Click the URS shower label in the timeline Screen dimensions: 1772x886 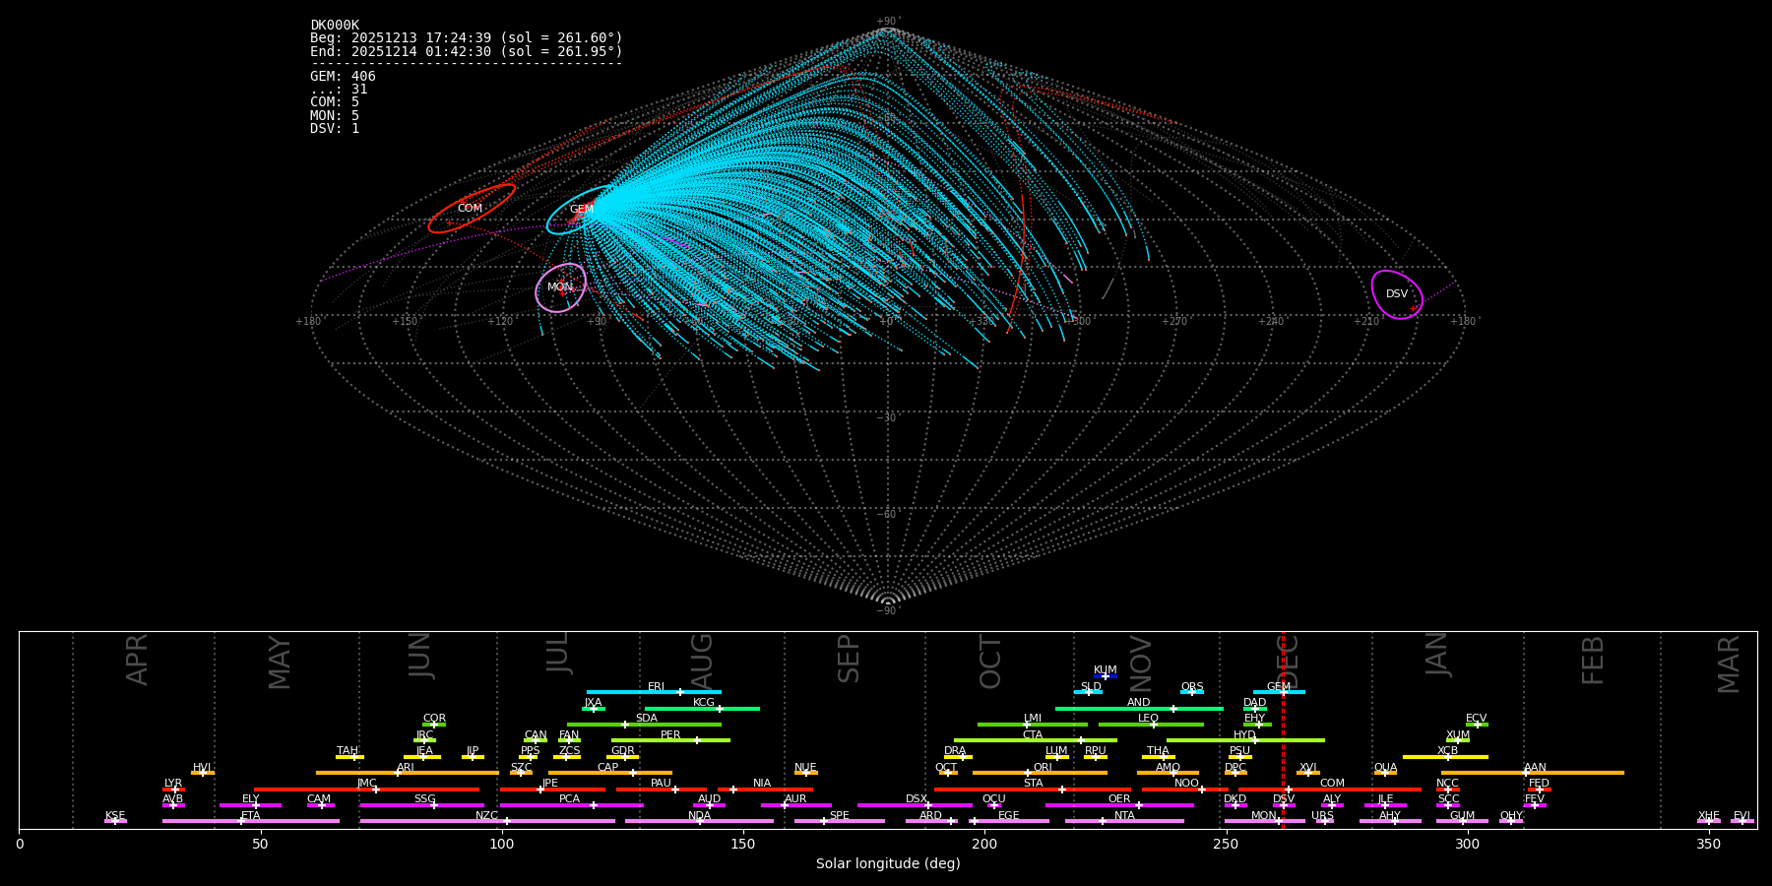pos(1322,815)
